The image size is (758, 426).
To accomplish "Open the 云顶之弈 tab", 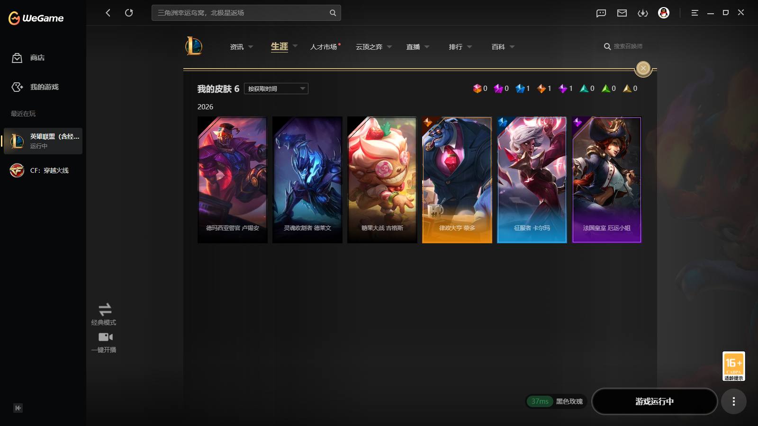I will coord(369,47).
